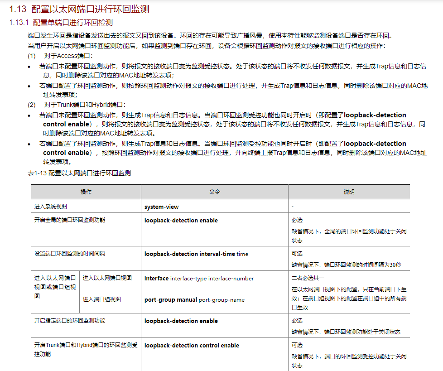Image resolution: width=443 pixels, height=371 pixels.
Task: Click the '二者必选其一' note
Action: click(x=308, y=278)
